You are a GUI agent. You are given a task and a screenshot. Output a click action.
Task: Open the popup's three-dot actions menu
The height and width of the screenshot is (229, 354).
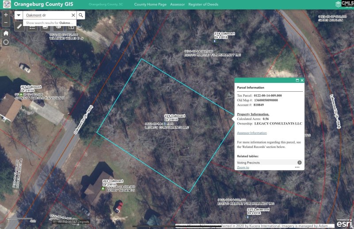(297, 167)
